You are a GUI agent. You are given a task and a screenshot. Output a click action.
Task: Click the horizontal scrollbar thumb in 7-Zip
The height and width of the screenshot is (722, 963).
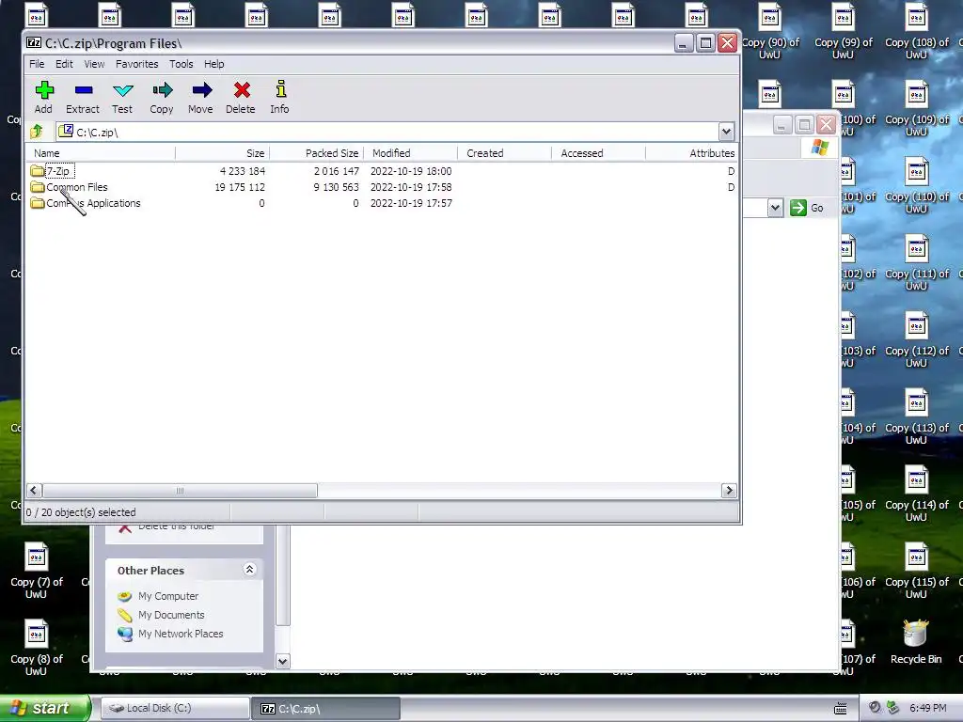(180, 491)
